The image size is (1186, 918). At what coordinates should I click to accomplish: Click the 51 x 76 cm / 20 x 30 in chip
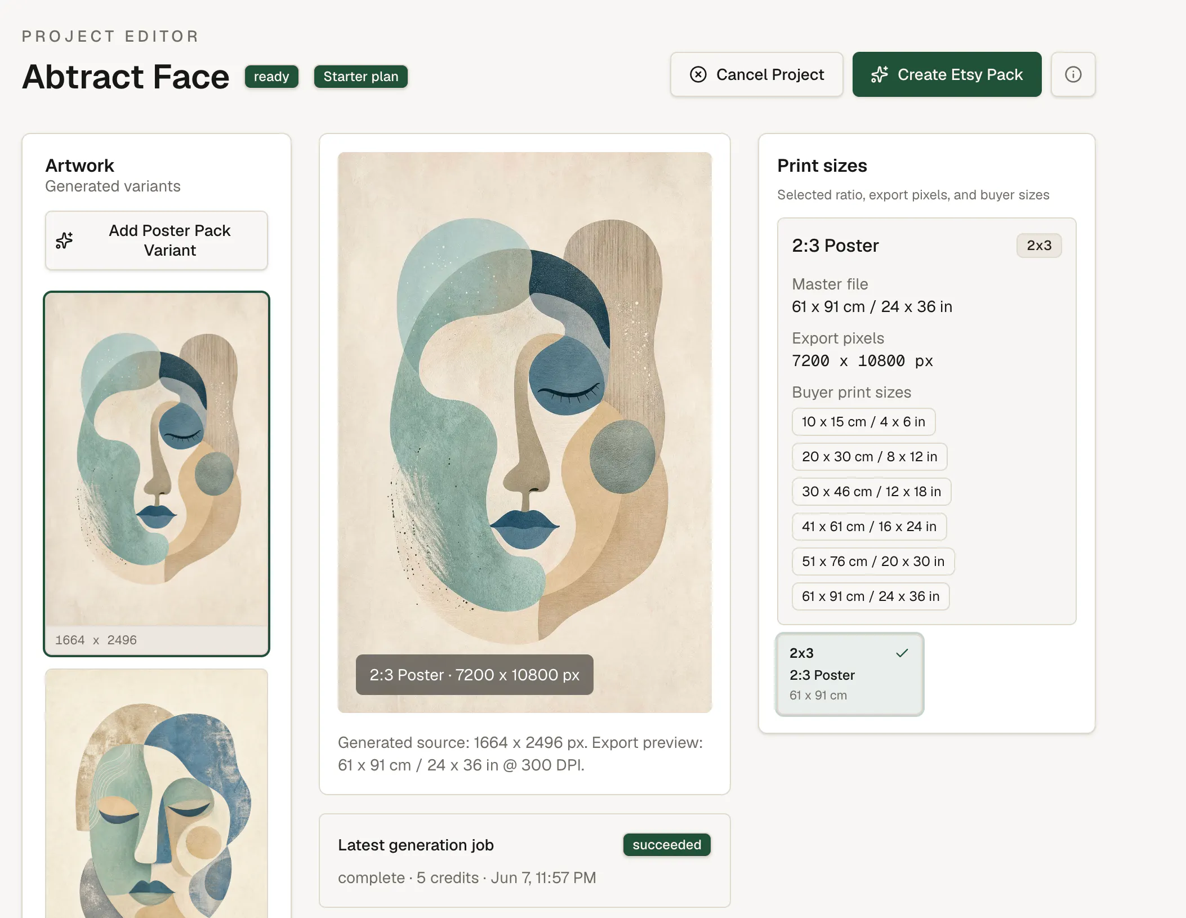[x=873, y=562]
